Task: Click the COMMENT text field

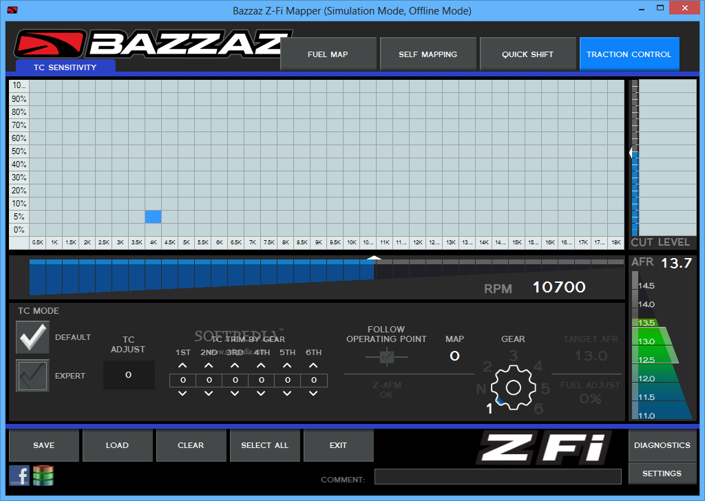Action: click(498, 477)
